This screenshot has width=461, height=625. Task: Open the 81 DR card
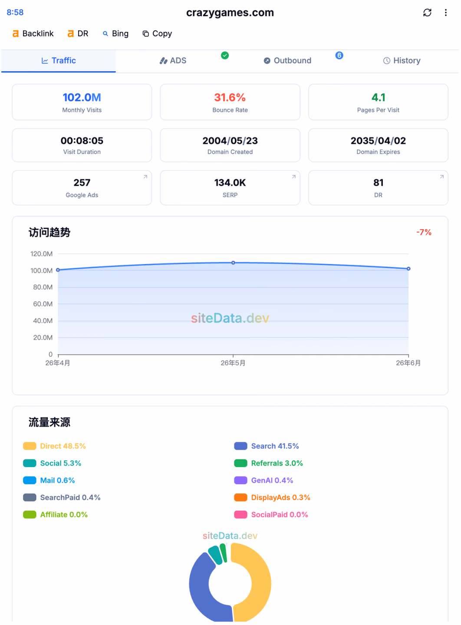pyautogui.click(x=379, y=187)
